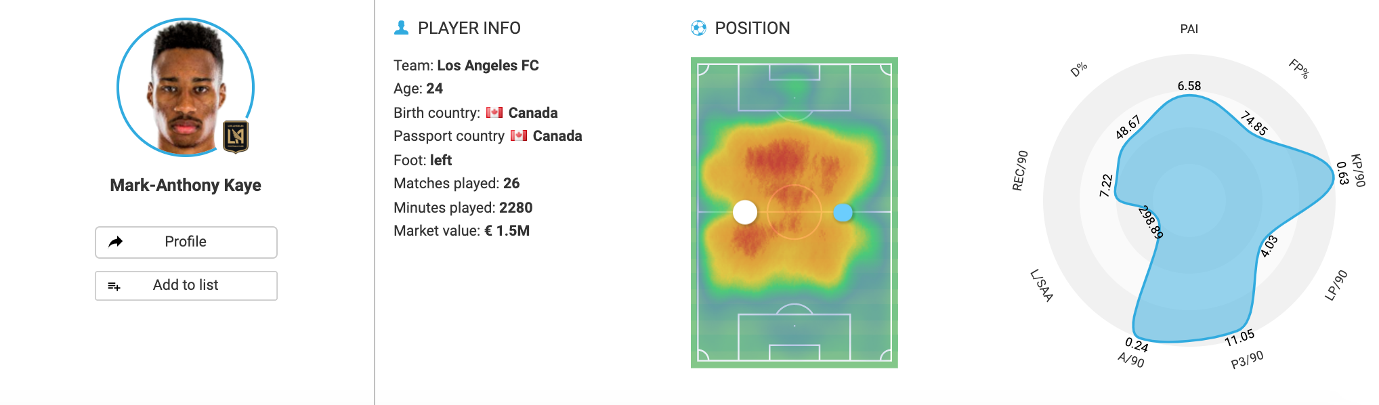Image resolution: width=1379 pixels, height=405 pixels.
Task: Click the PAI label on radar chart
Action: click(x=1189, y=29)
